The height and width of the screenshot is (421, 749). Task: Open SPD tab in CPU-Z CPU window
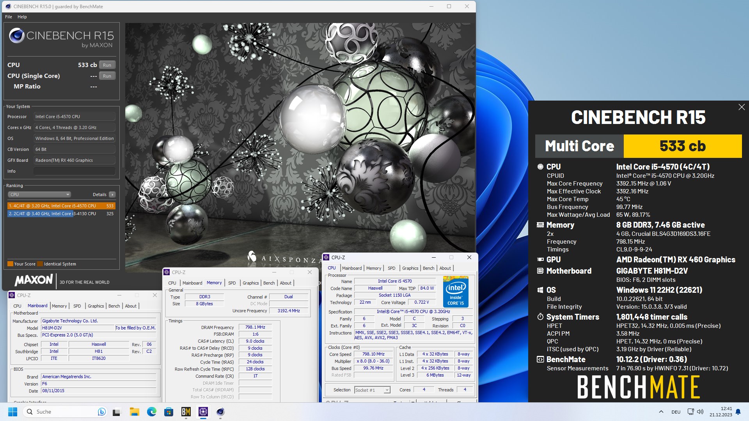click(392, 268)
